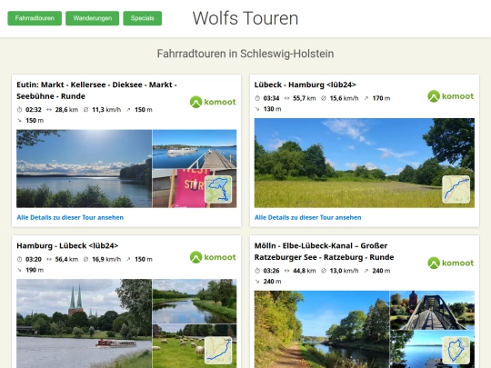Click the Mölln - Elbe-Lübeck-Kanal tour title
Screen dimensions: 491x368
(324, 252)
